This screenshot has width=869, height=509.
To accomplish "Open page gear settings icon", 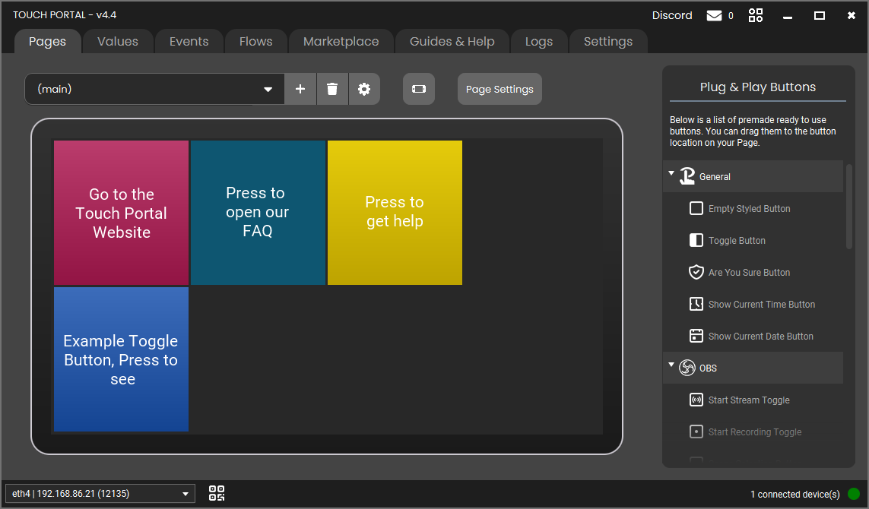I will 364,89.
